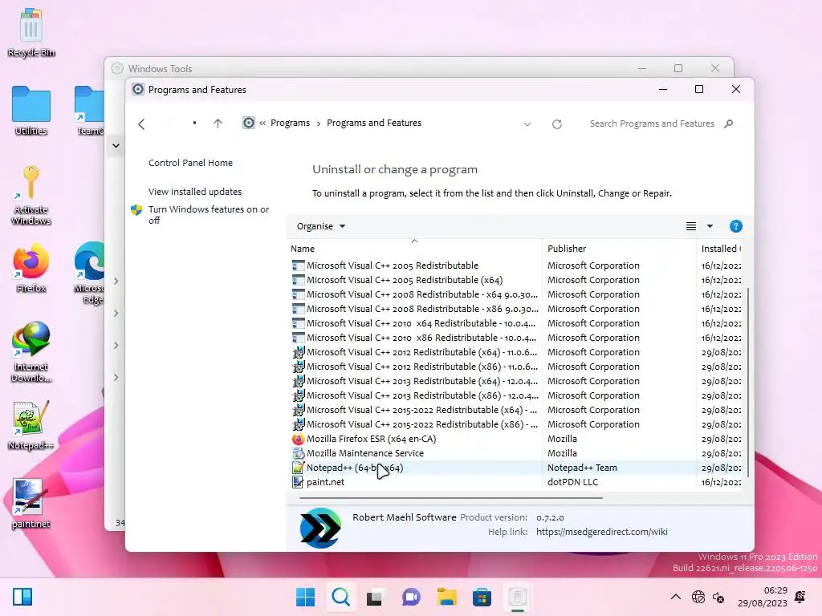Expand last right-chevron in Windows Tools sidebar
822x616 pixels.
pyautogui.click(x=116, y=378)
